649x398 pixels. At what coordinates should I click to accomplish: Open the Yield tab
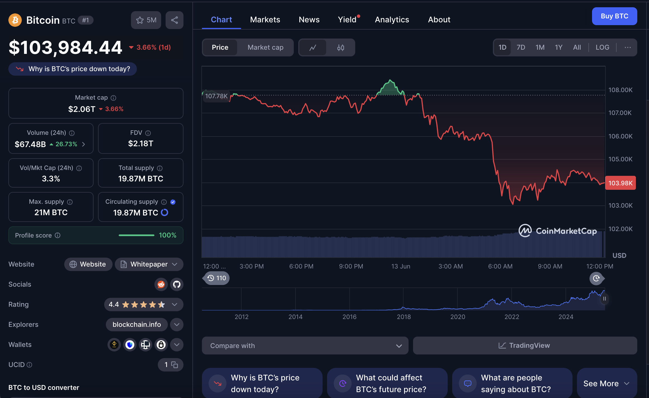pyautogui.click(x=347, y=20)
